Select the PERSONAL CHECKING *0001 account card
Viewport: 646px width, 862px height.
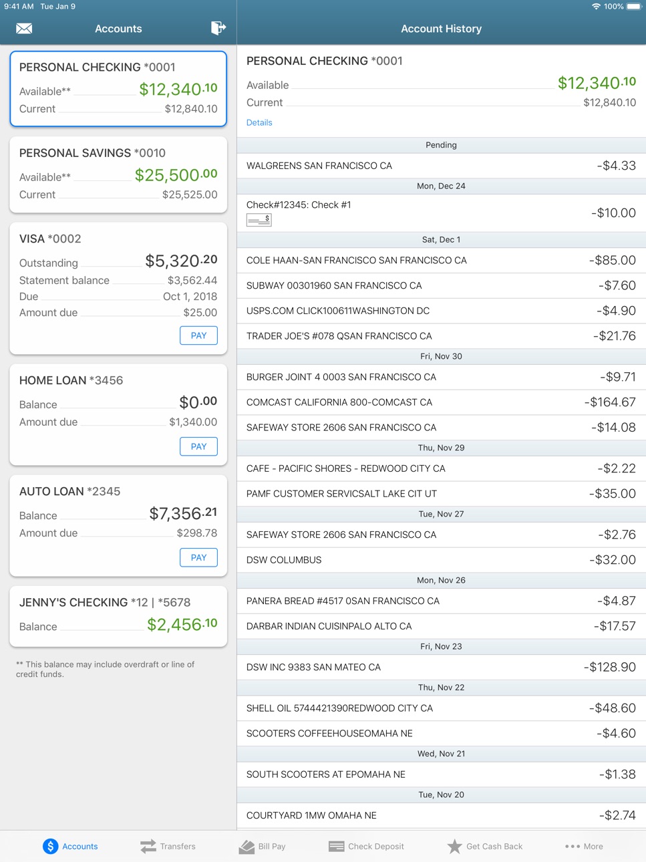coord(118,89)
